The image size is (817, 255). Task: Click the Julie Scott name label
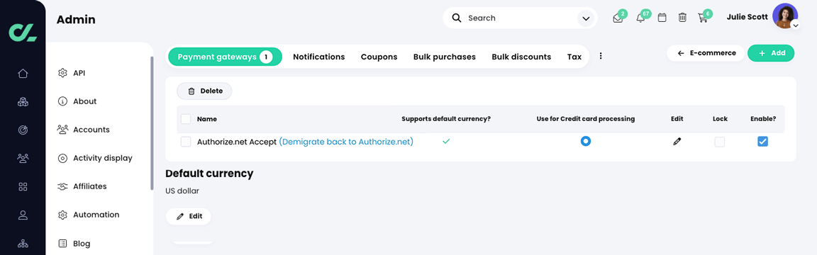pos(747,17)
